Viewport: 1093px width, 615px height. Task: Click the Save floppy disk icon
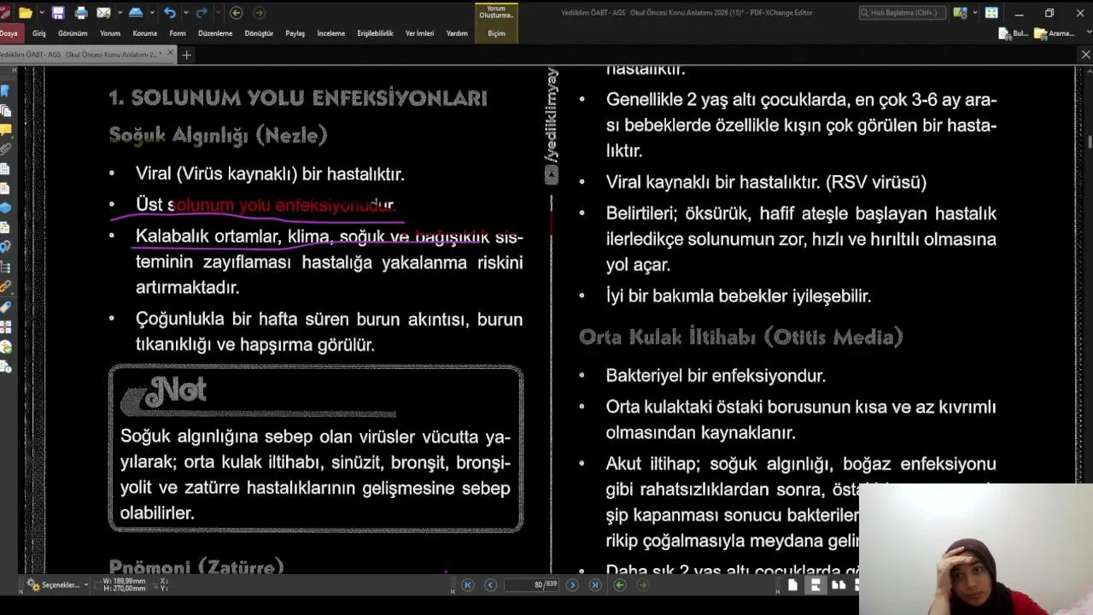[58, 13]
